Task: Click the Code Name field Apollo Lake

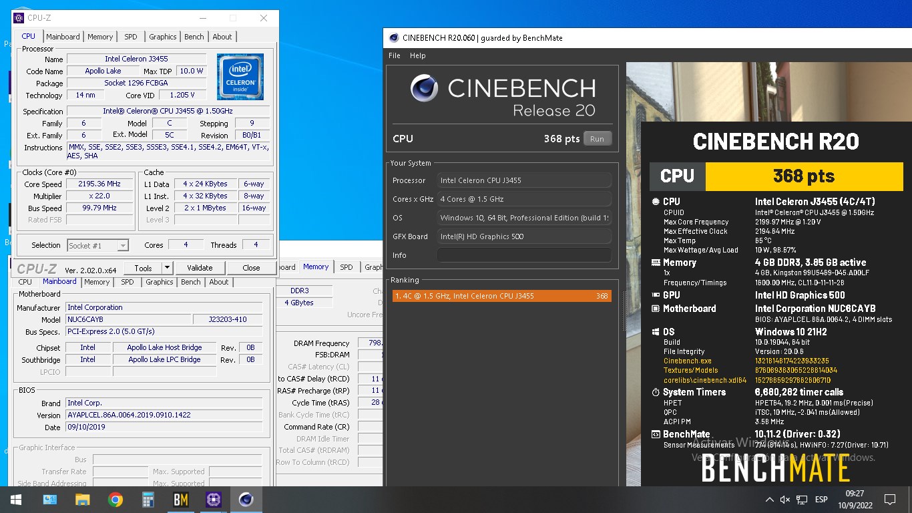Action: [103, 71]
